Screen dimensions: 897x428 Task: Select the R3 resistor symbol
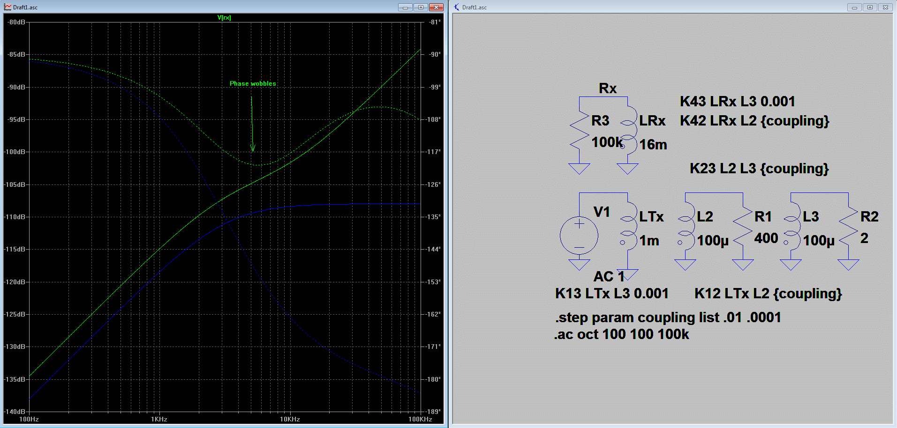point(580,130)
